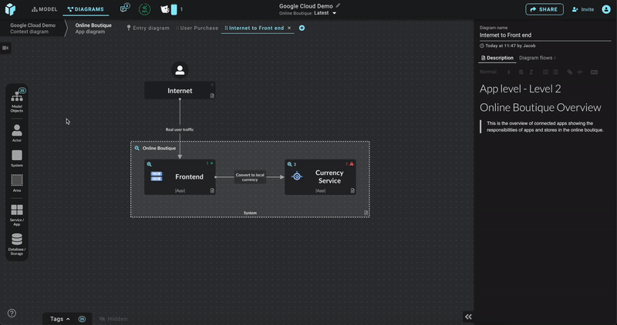Toggle bold formatting
The width and height of the screenshot is (617, 325).
(521, 72)
